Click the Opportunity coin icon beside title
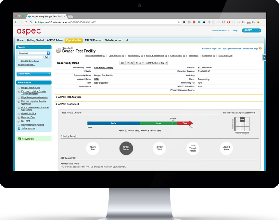Image resolution: width=279 pixels, height=220 pixels. pyautogui.click(x=59, y=51)
